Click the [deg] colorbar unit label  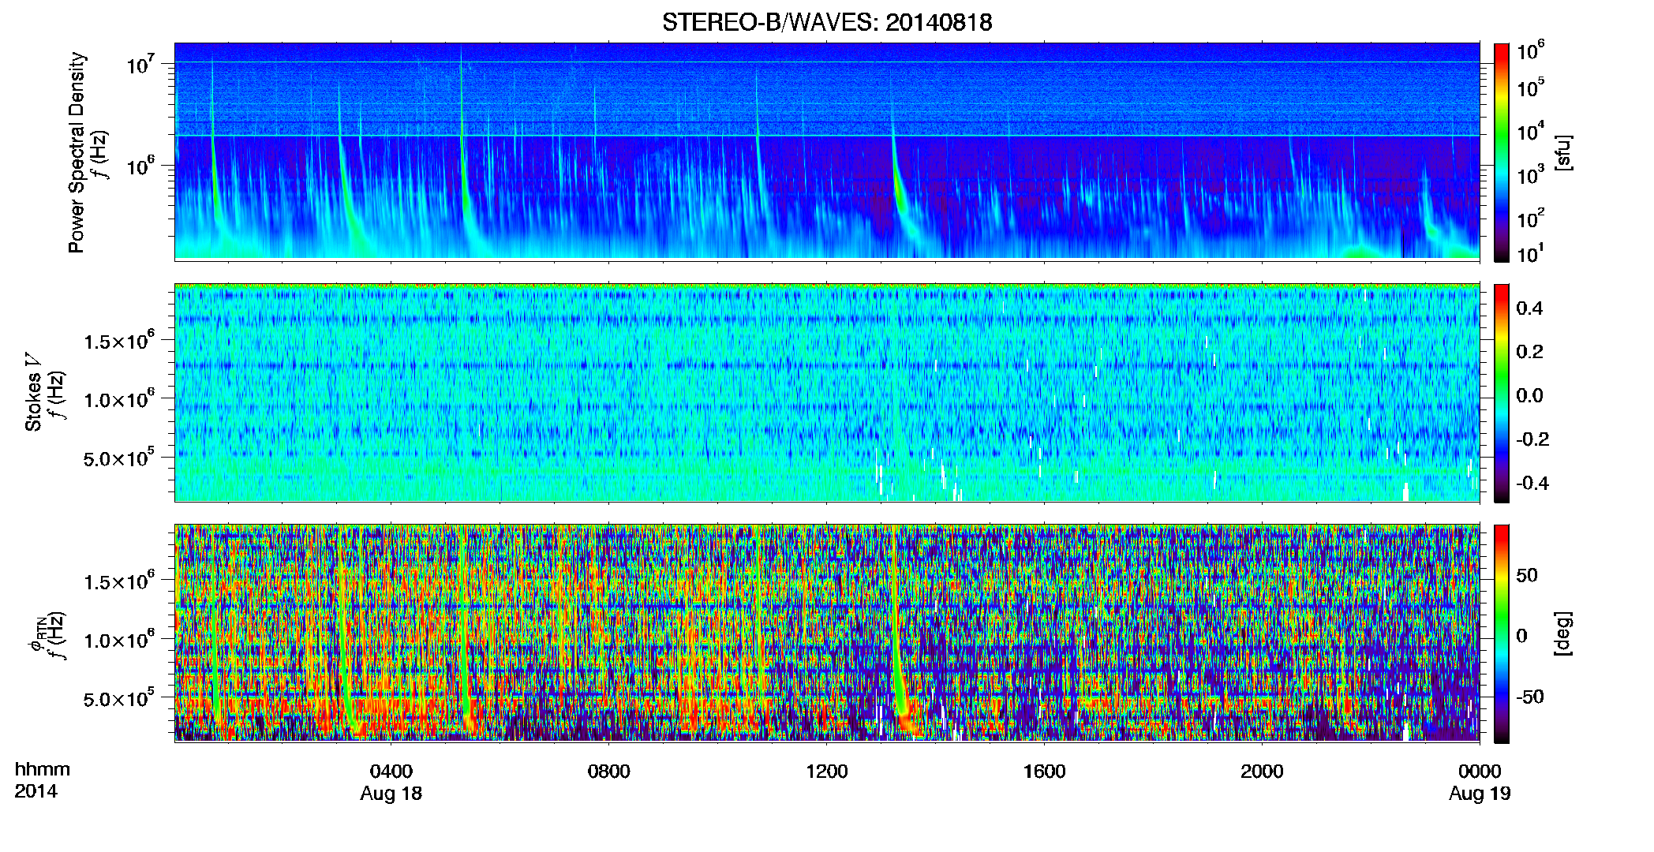(1563, 633)
